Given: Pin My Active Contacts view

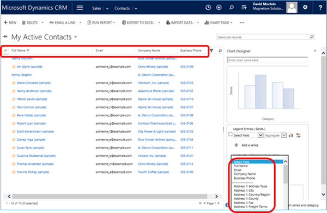Looking at the screenshot, I should [5, 37].
